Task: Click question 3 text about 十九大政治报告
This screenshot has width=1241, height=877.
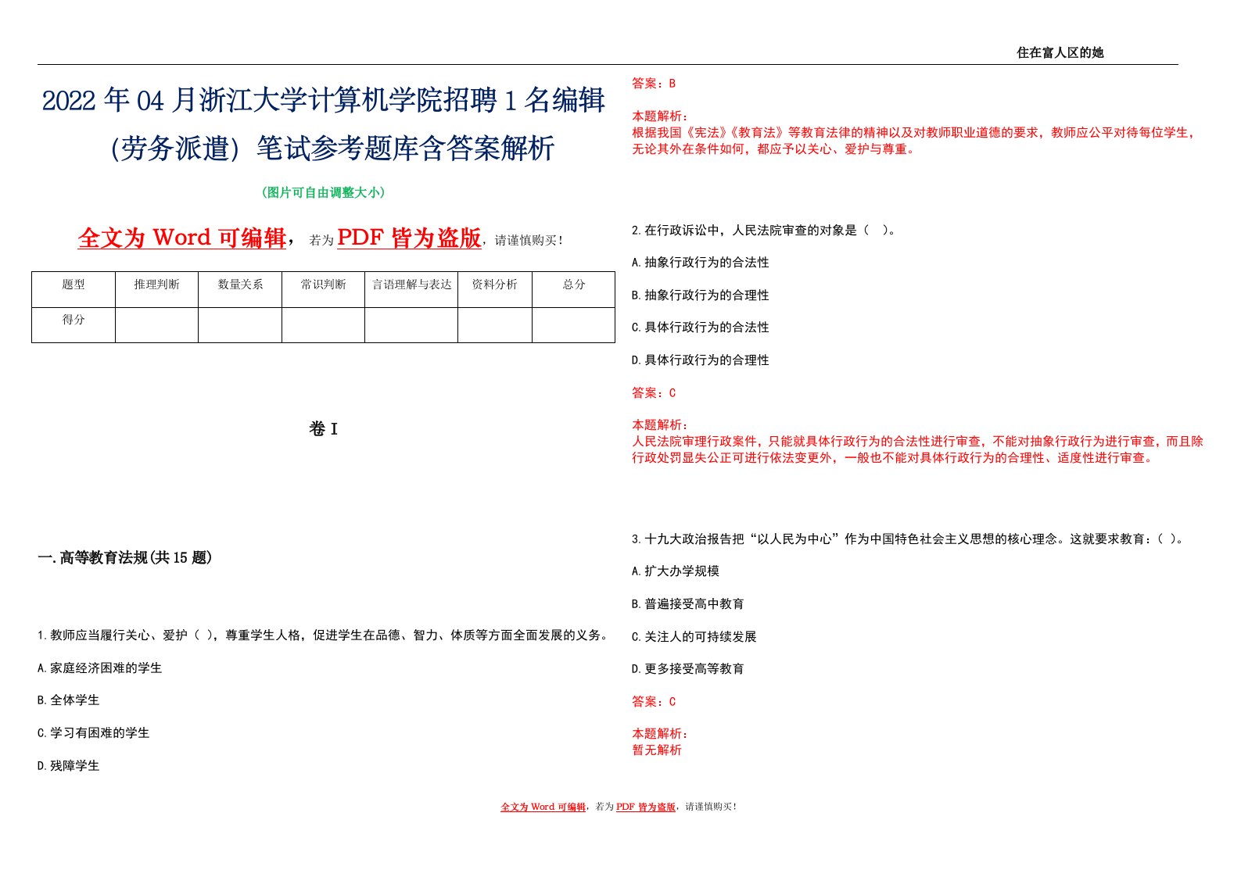Action: click(909, 539)
